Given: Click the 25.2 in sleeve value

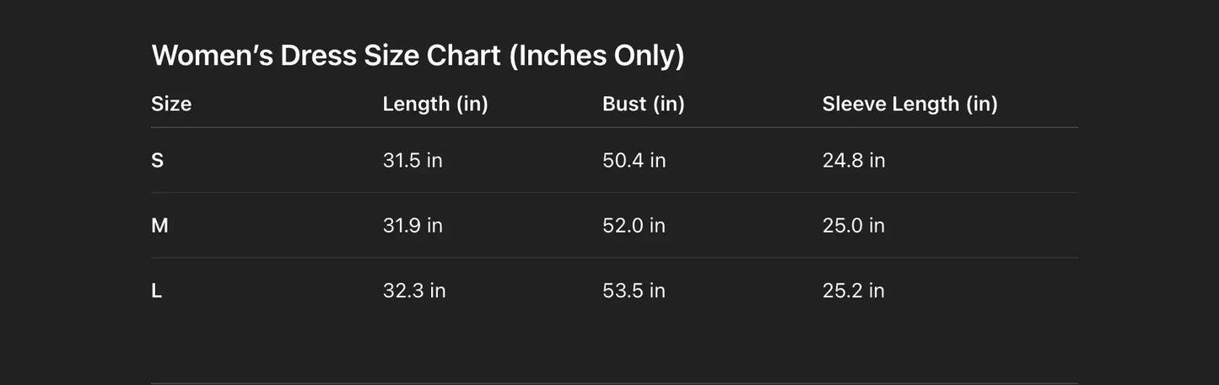Looking at the screenshot, I should [854, 291].
